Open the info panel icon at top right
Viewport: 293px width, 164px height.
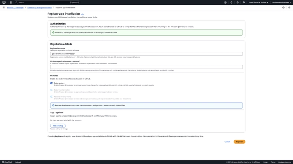click(x=283, y=8)
